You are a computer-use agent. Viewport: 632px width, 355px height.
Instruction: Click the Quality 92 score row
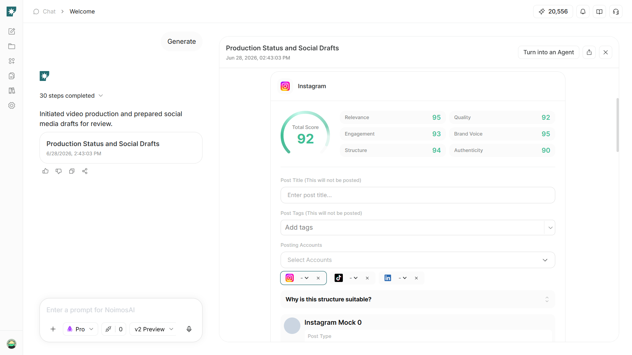coord(502,117)
